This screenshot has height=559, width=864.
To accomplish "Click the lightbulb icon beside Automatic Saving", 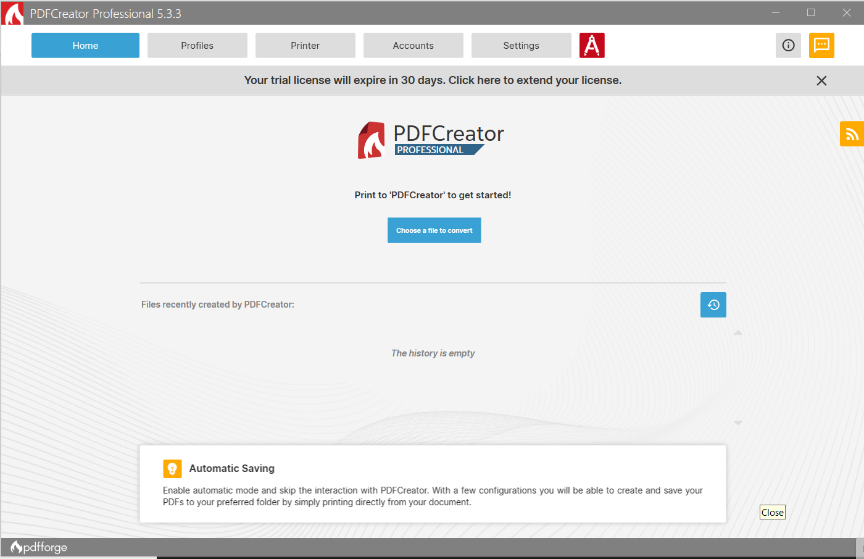I will 172,468.
